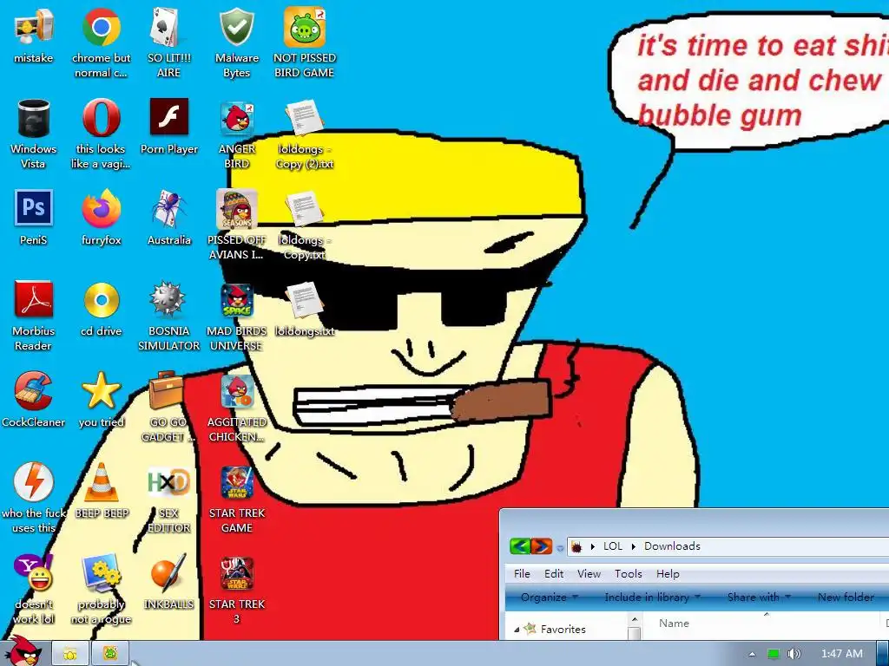Open the Malware Bytes shield icon
The height and width of the screenshot is (666, 889).
pyautogui.click(x=236, y=27)
